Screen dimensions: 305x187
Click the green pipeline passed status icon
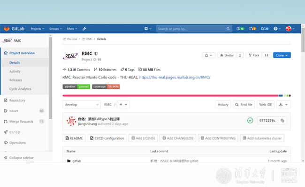tap(250, 121)
